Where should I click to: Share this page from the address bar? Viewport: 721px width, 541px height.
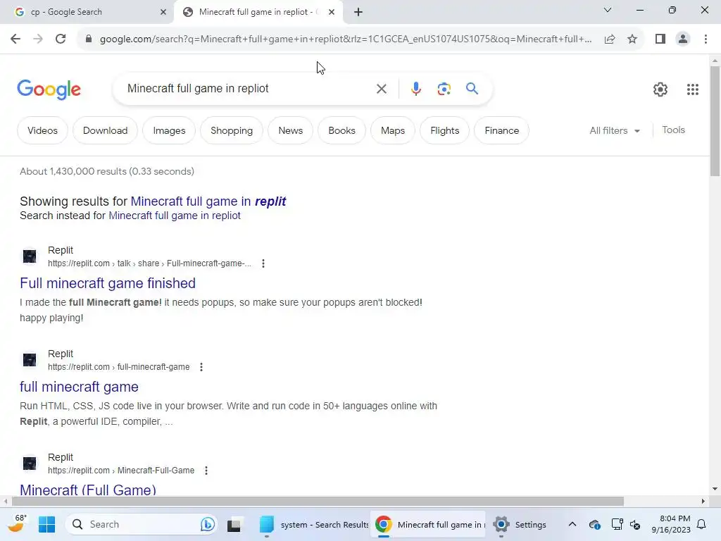click(x=610, y=39)
